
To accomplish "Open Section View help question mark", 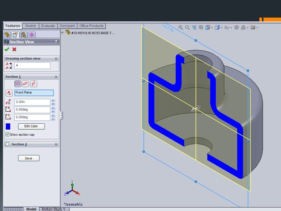I will pos(56,42).
